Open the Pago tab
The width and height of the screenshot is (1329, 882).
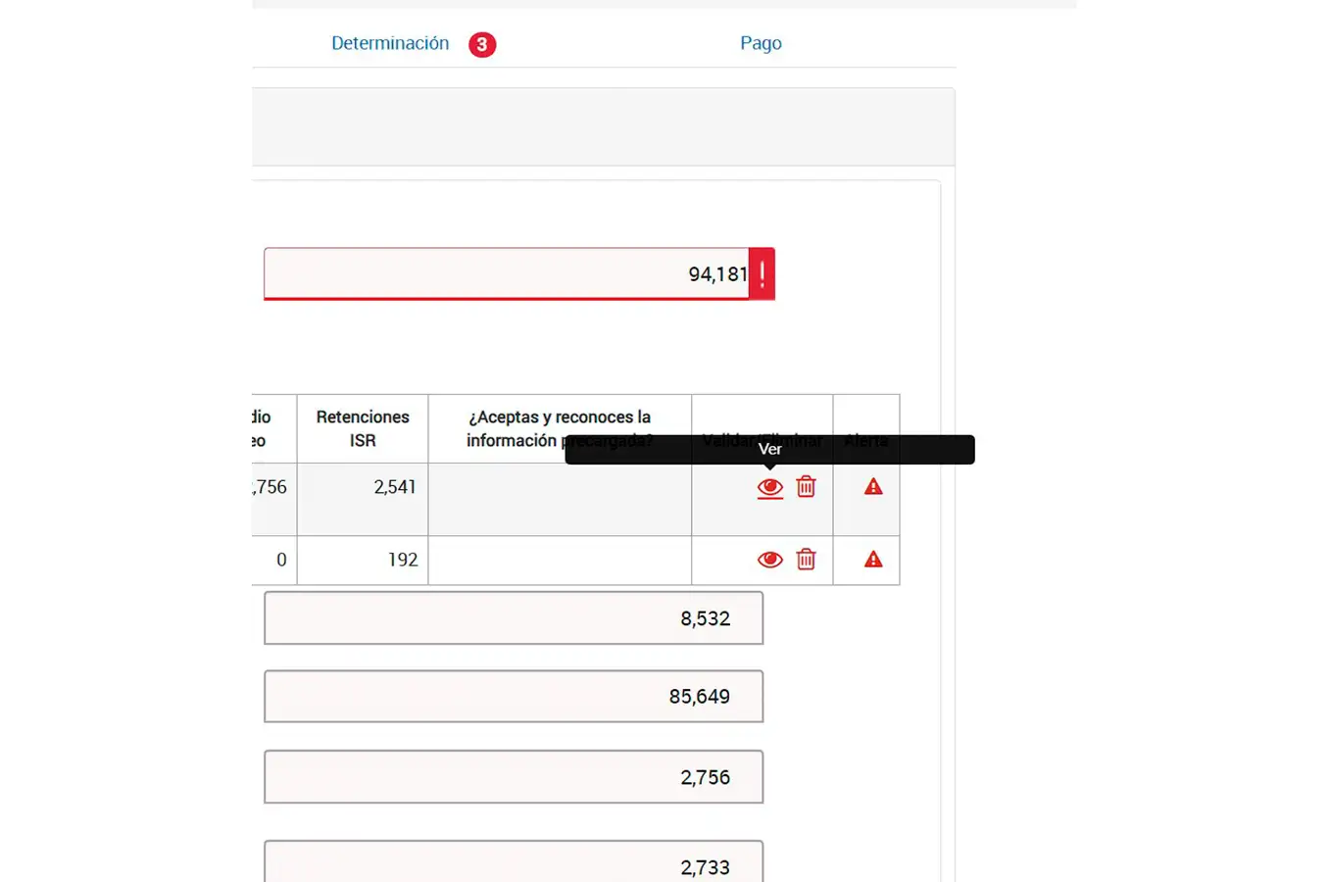761,43
